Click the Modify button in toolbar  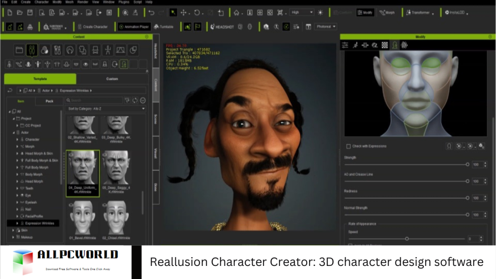click(x=365, y=13)
